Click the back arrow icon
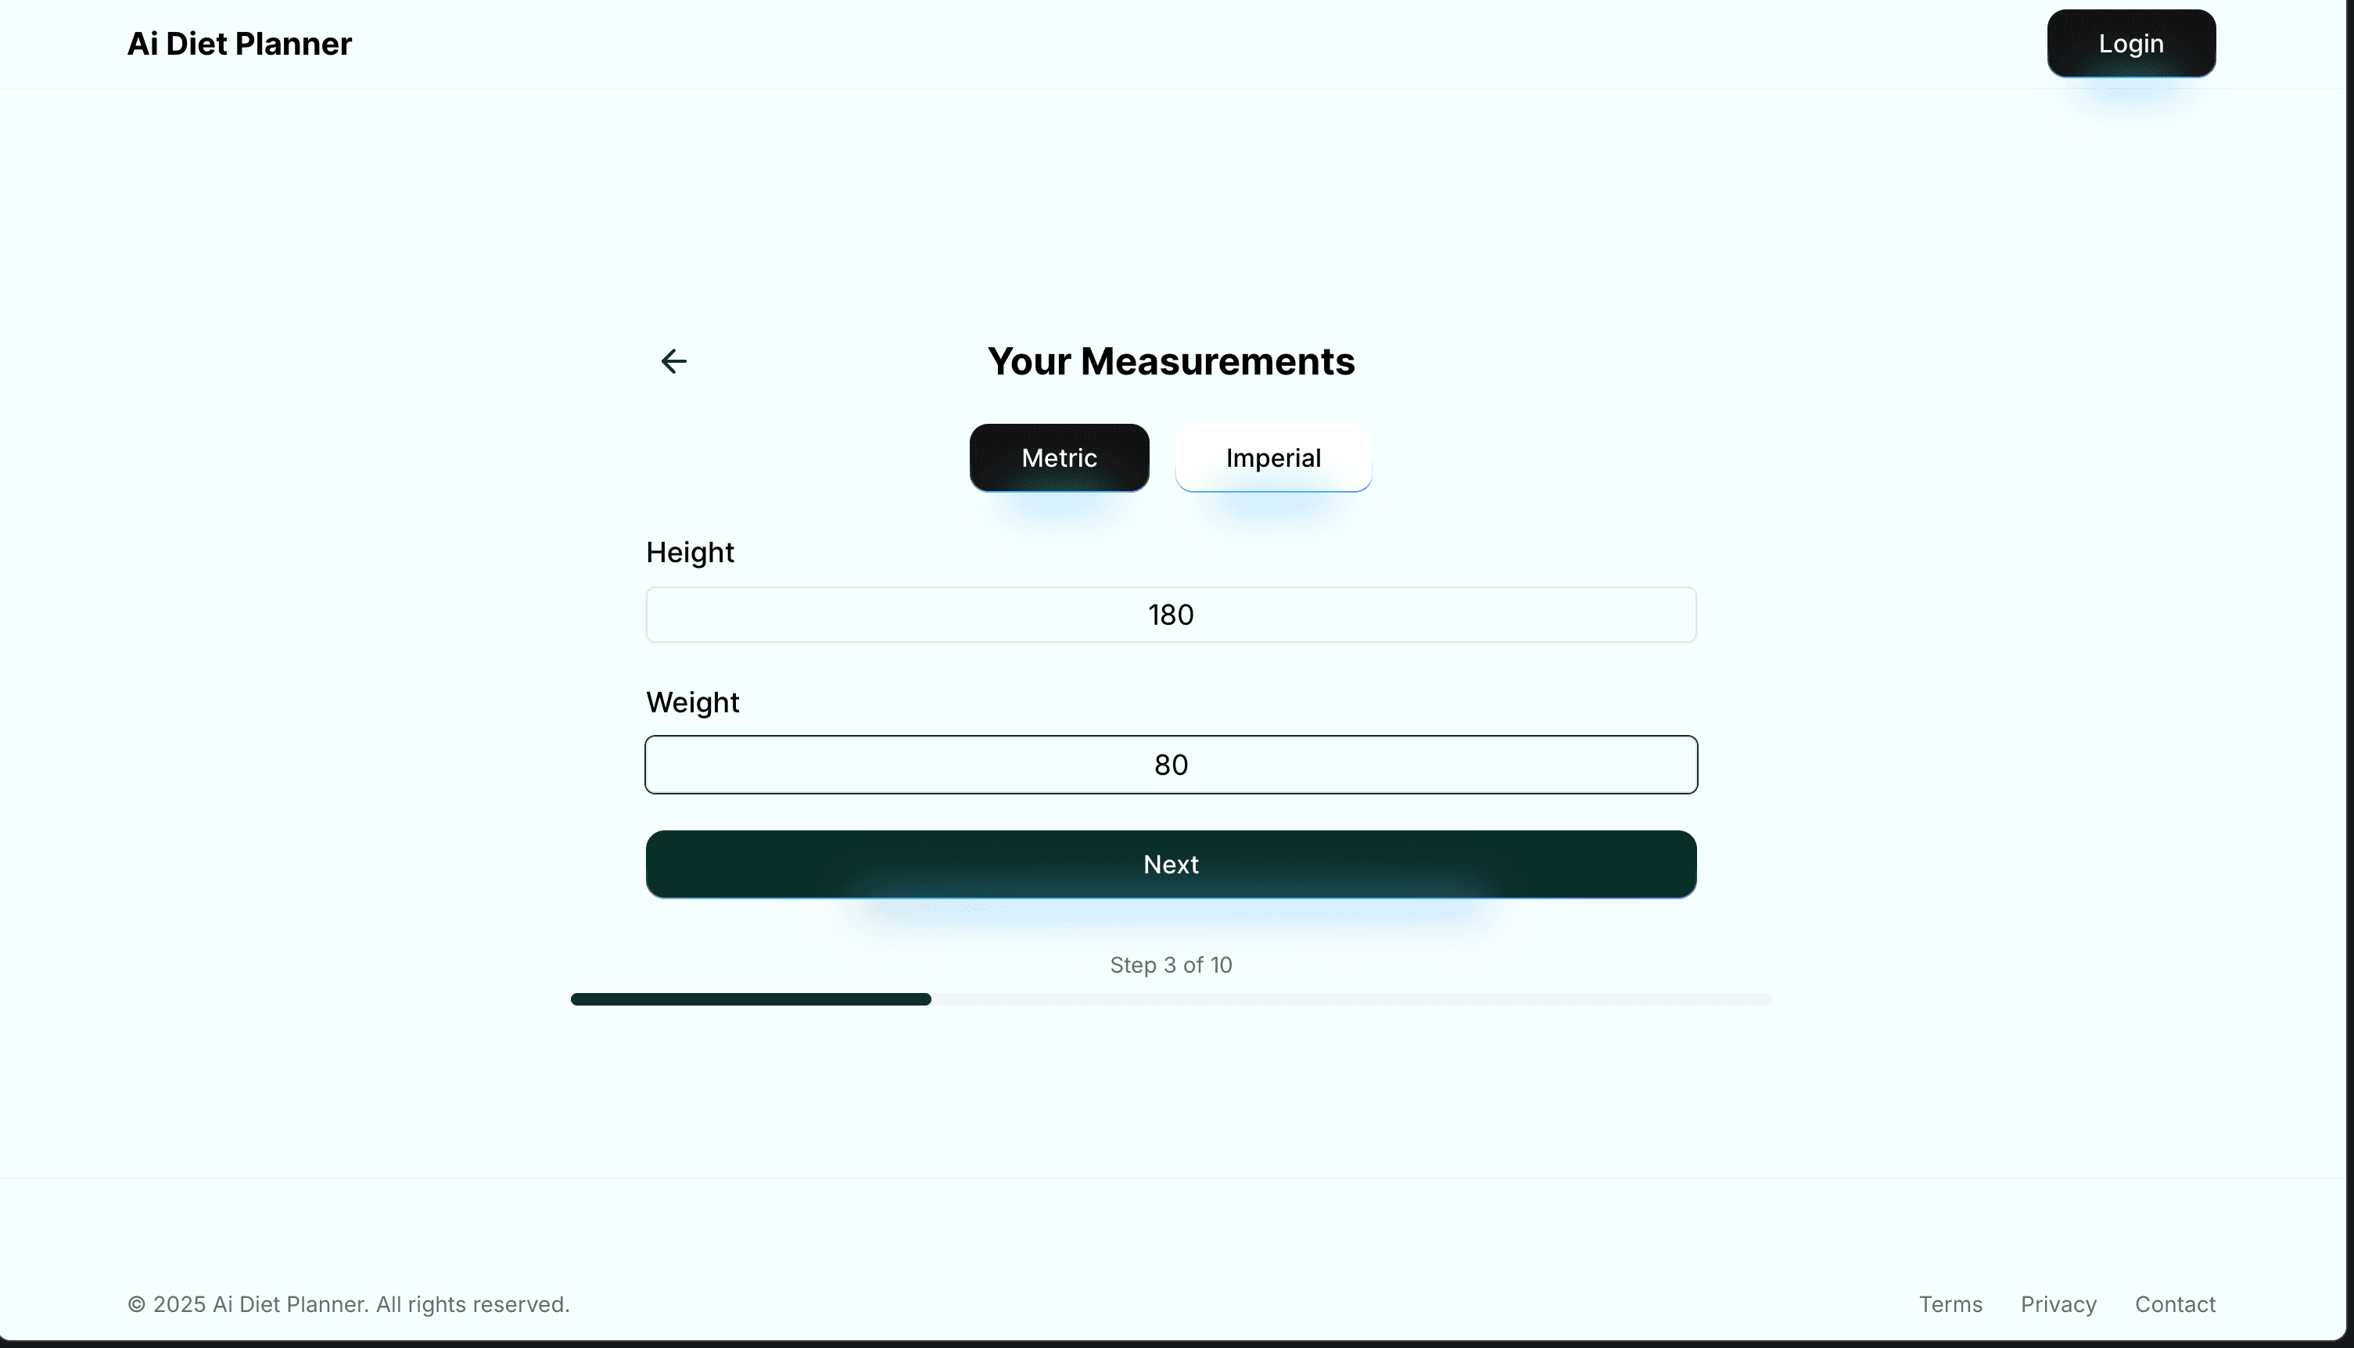This screenshot has width=2354, height=1348. (x=673, y=361)
